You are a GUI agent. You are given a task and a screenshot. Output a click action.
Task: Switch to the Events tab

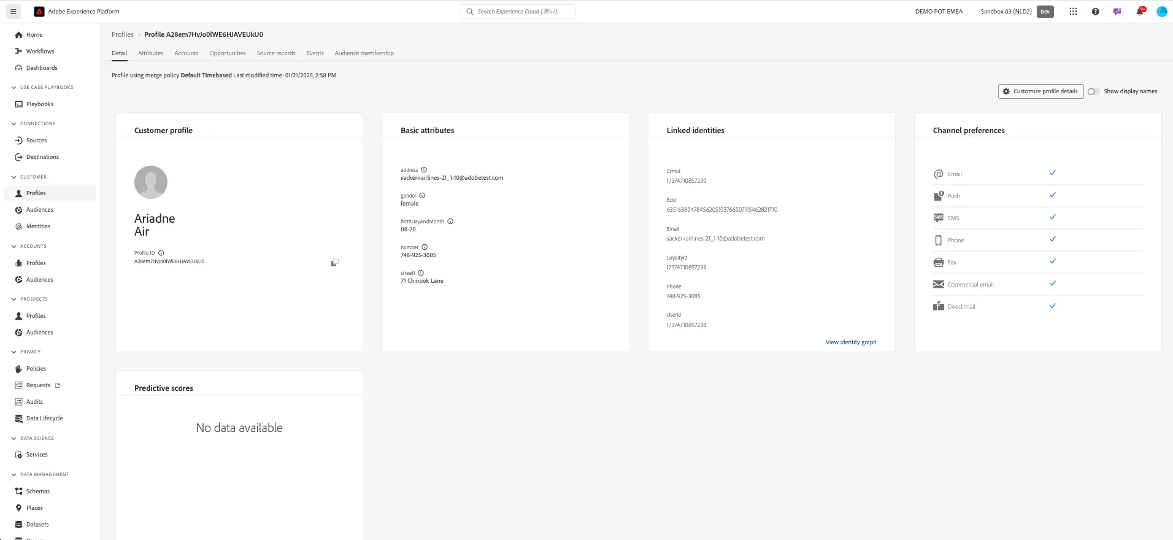(315, 53)
